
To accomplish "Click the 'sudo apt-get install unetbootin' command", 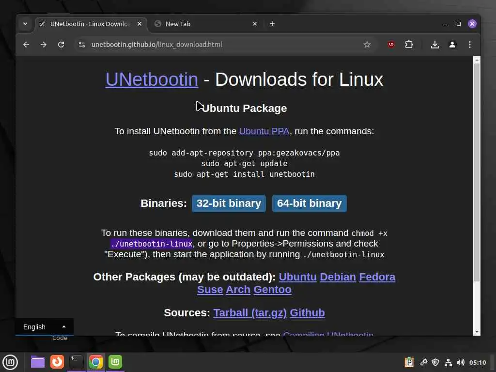I will pyautogui.click(x=244, y=174).
